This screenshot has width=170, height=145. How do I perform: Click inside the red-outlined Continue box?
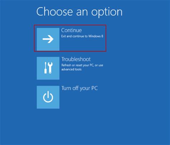tap(70, 38)
